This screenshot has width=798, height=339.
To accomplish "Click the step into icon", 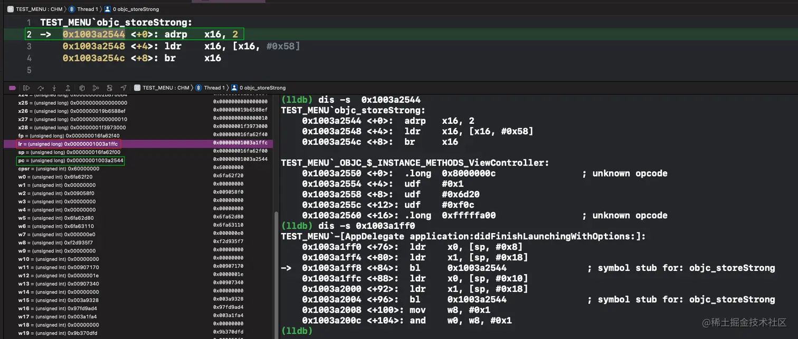I will (54, 88).
